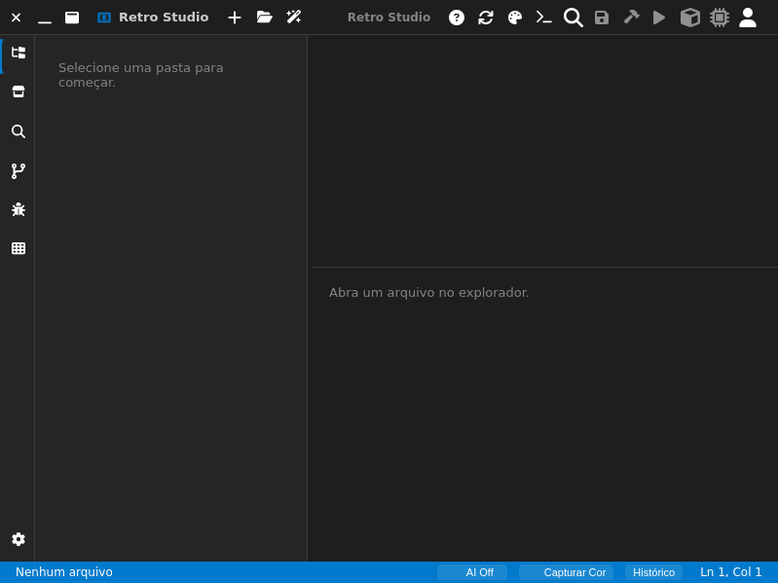Close the window with the X button
778x583 pixels.
16,18
